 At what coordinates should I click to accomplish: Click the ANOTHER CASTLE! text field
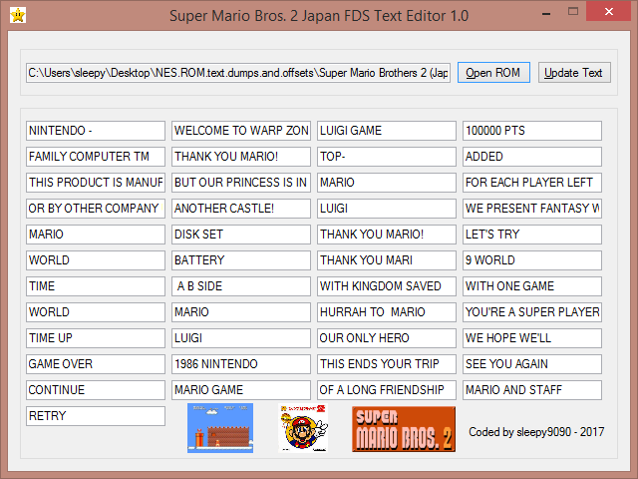(241, 209)
